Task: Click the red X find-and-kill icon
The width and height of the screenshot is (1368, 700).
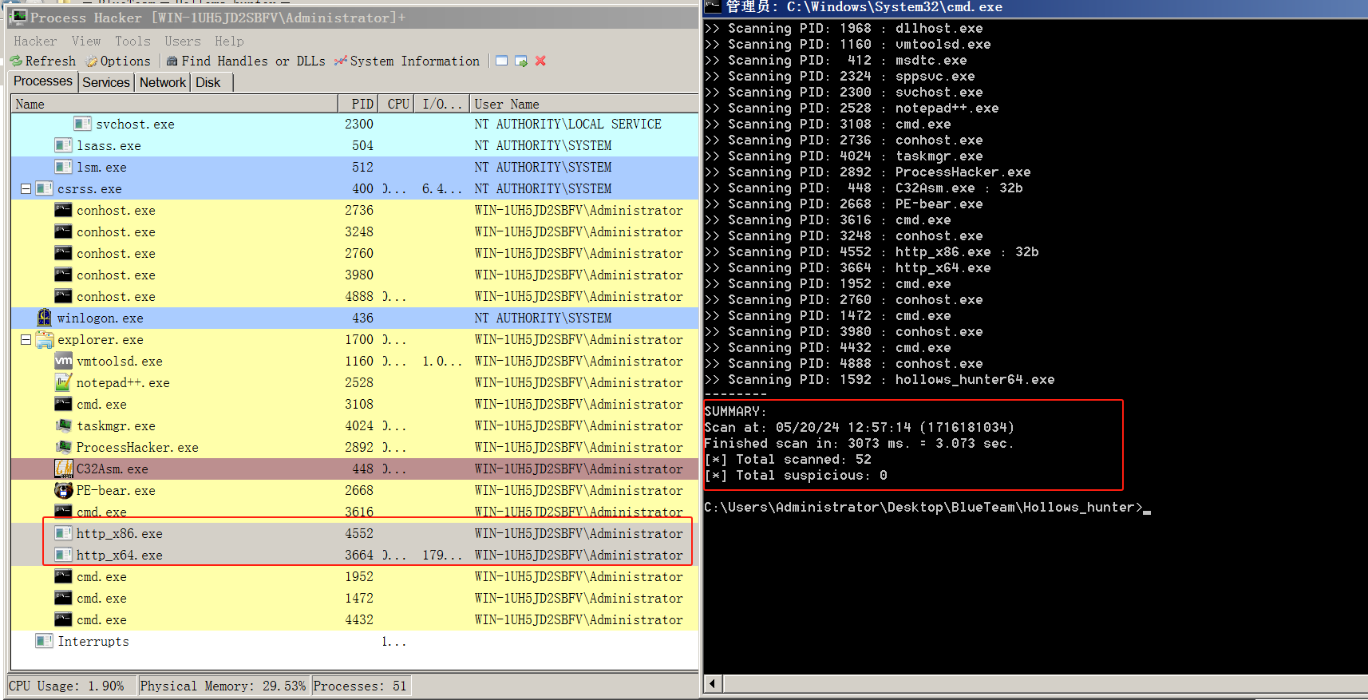Action: pyautogui.click(x=540, y=61)
